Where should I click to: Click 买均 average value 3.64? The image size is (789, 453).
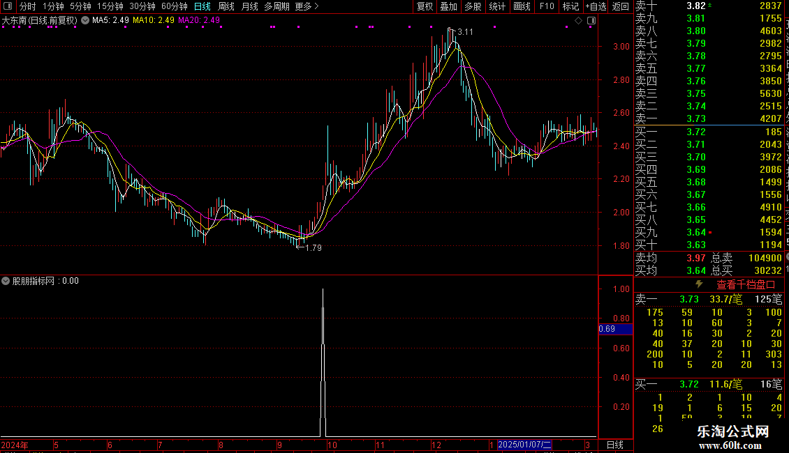[696, 270]
